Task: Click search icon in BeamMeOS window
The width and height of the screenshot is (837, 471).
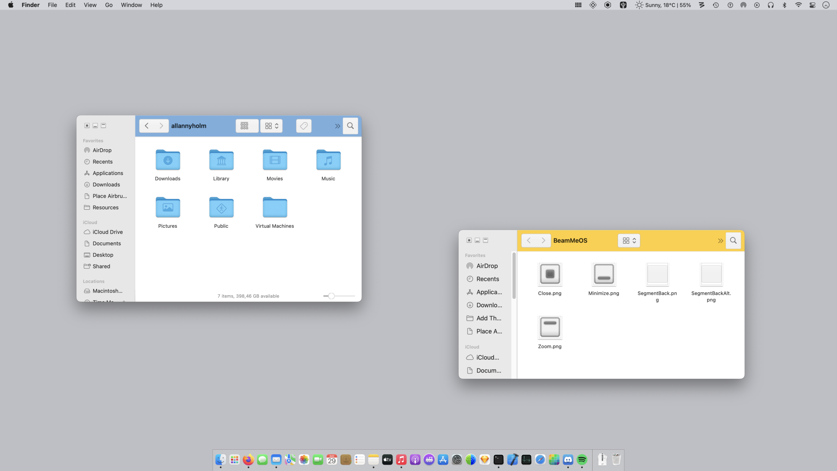Action: coord(733,241)
